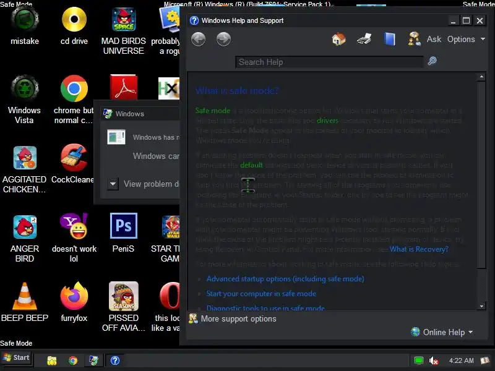Viewport: 495px width, 371px height.
Task: Open Help and Support home page icon
Action: point(338,39)
